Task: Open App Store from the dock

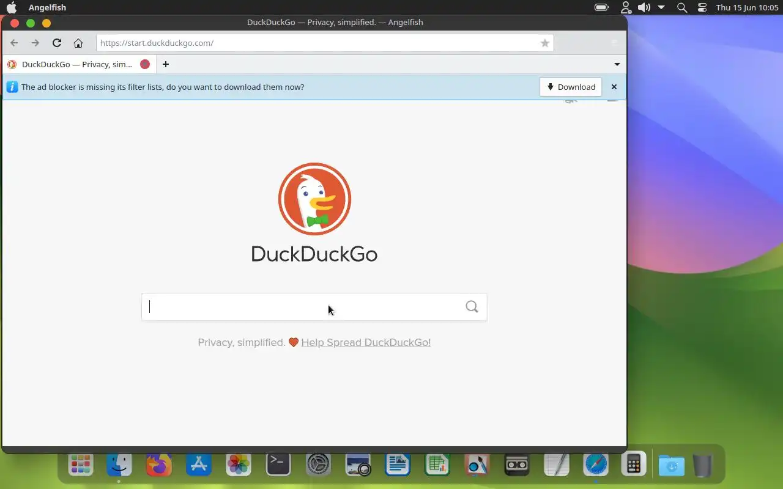Action: [x=199, y=465]
